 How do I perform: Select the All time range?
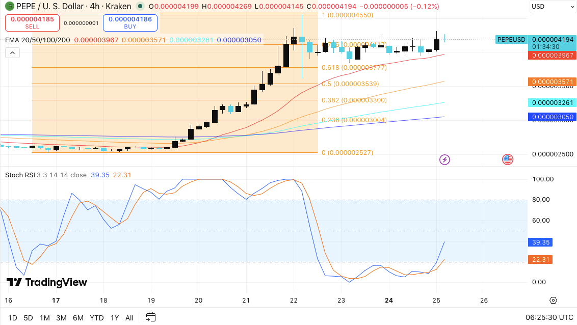(x=129, y=318)
